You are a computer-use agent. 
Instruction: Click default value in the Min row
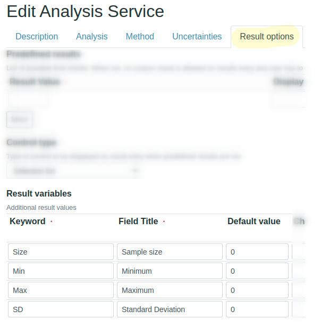click(x=257, y=271)
